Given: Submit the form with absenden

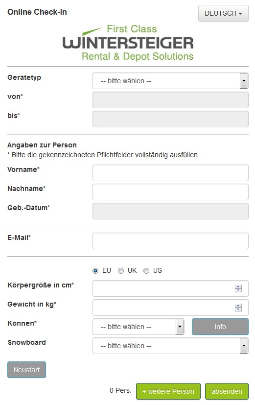Looking at the screenshot, I should pos(227,391).
